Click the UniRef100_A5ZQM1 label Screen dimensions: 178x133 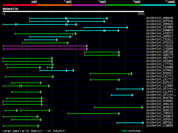(160, 61)
